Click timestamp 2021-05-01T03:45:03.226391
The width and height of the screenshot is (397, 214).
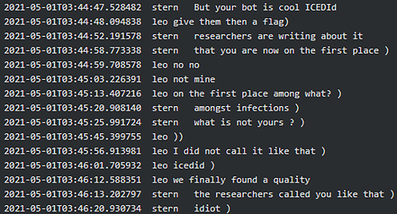(x=73, y=79)
